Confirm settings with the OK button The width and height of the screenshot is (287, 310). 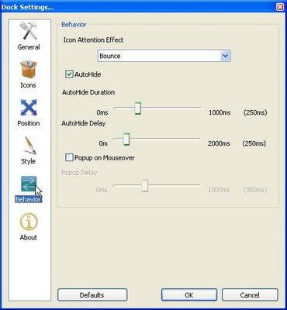(189, 295)
